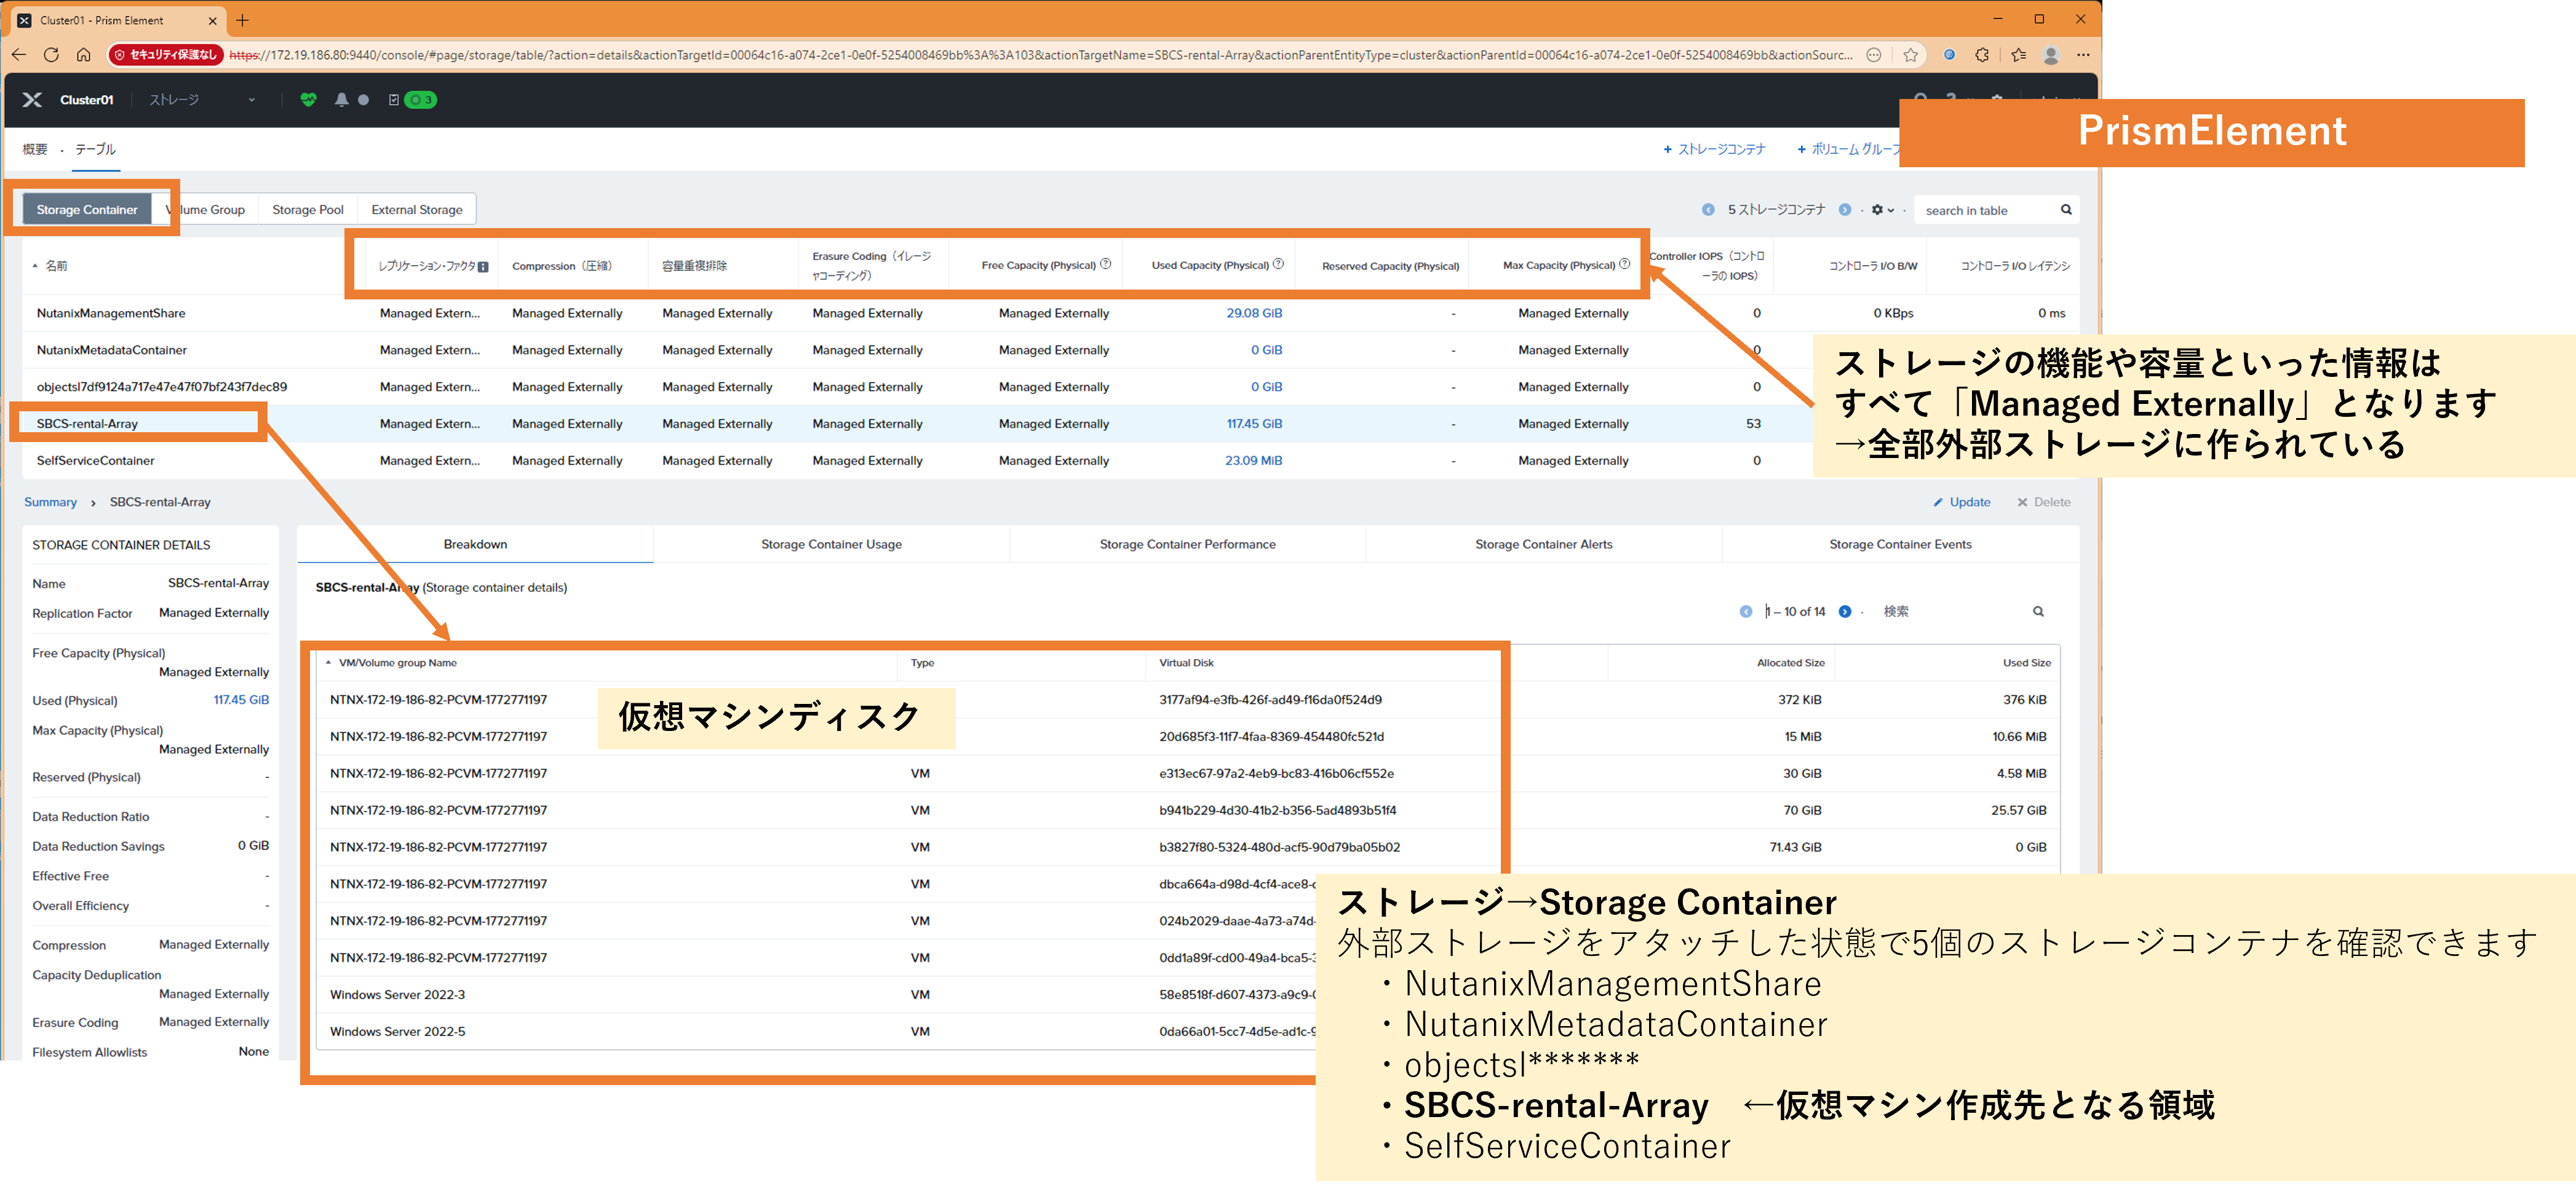The width and height of the screenshot is (2576, 1189).
Task: Click into the 検索 breakdown search field
Action: [x=1950, y=612]
